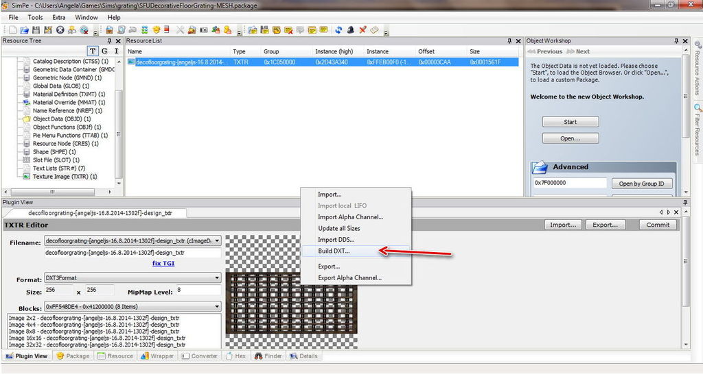The image size is (703, 374).
Task: Switch to the Finder tab
Action: point(268,356)
